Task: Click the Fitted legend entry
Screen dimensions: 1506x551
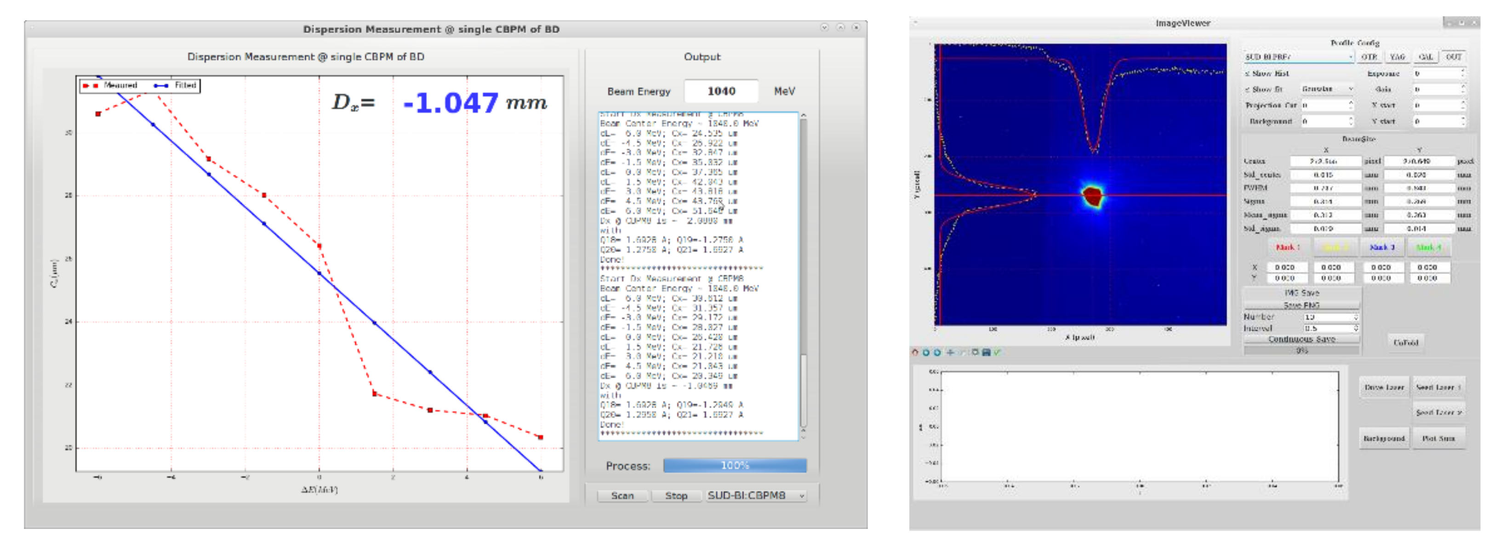Action: coord(176,85)
